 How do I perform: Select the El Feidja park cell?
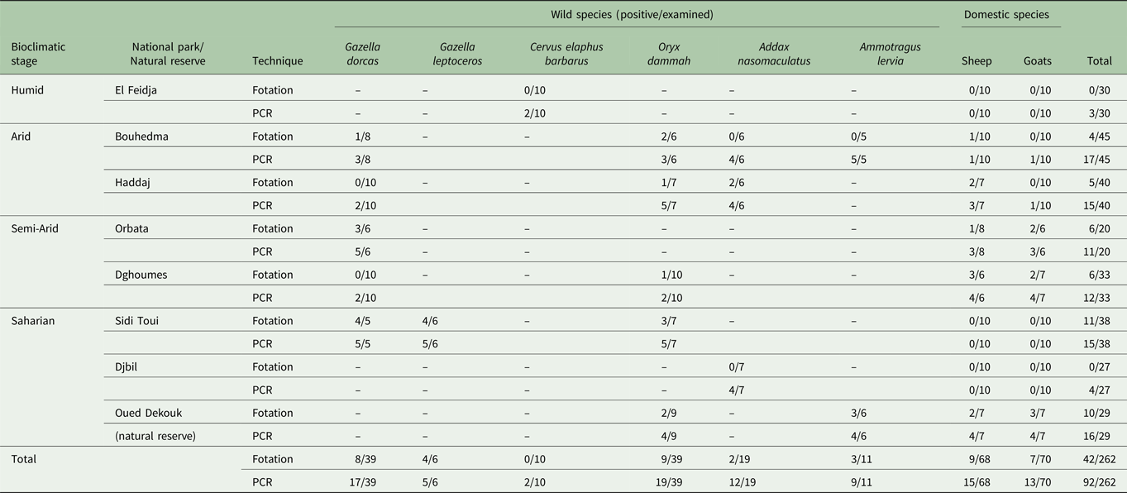[x=136, y=90]
